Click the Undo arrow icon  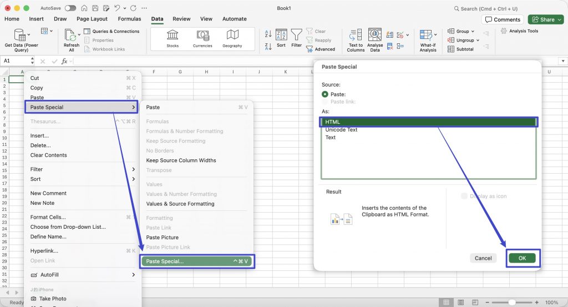coord(116,8)
